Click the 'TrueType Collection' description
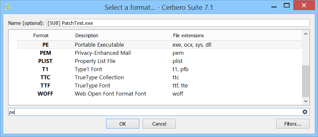Screen dimensions: 318x137 point(99,77)
